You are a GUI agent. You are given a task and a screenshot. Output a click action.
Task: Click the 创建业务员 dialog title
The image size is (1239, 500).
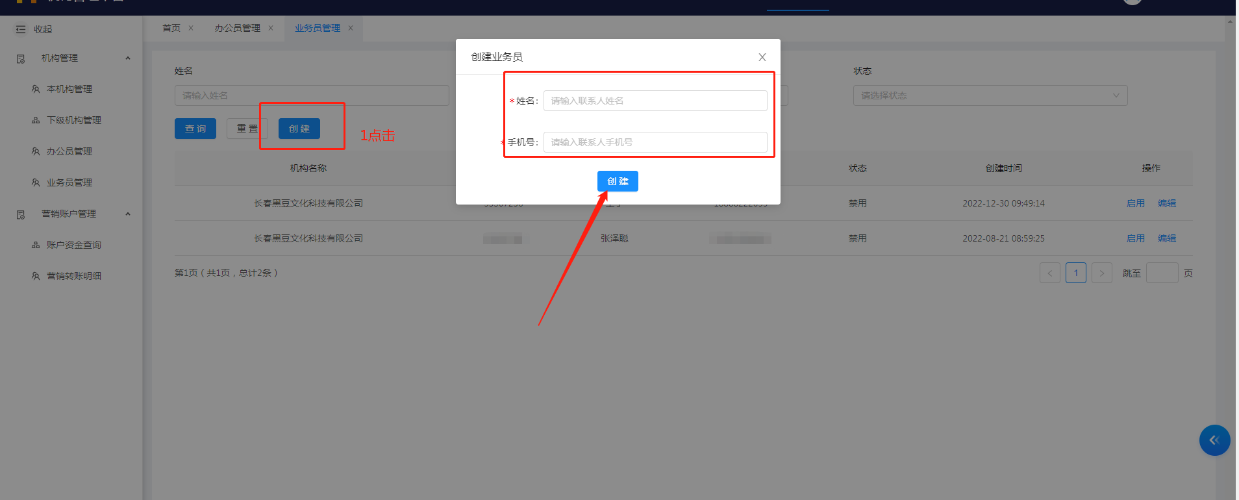497,57
